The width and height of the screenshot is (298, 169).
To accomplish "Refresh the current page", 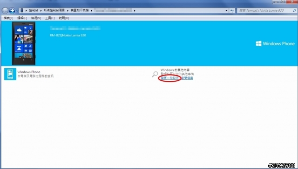I will pos(232,11).
